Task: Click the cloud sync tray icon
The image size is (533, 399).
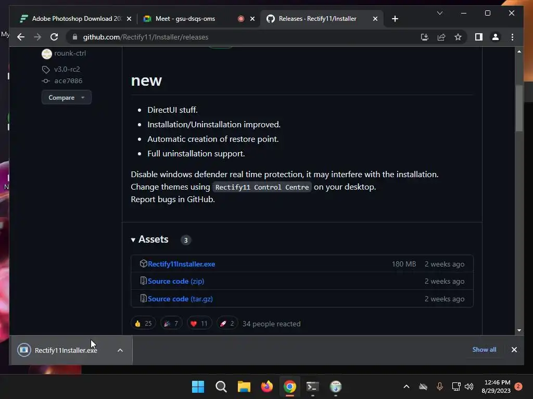Action: (423, 387)
